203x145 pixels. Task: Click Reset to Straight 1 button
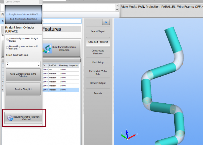pyautogui.click(x=23, y=89)
